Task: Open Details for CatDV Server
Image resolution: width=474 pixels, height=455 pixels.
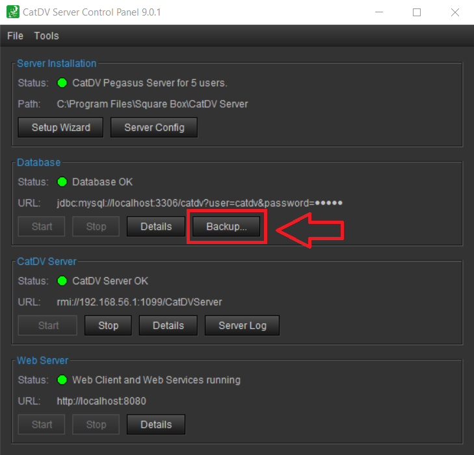Action: (168, 325)
